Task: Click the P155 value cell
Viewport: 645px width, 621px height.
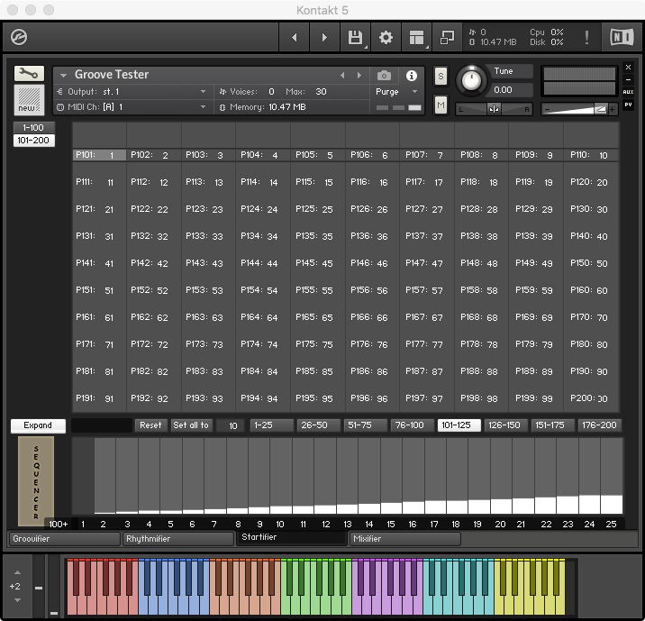Action: 329,291
